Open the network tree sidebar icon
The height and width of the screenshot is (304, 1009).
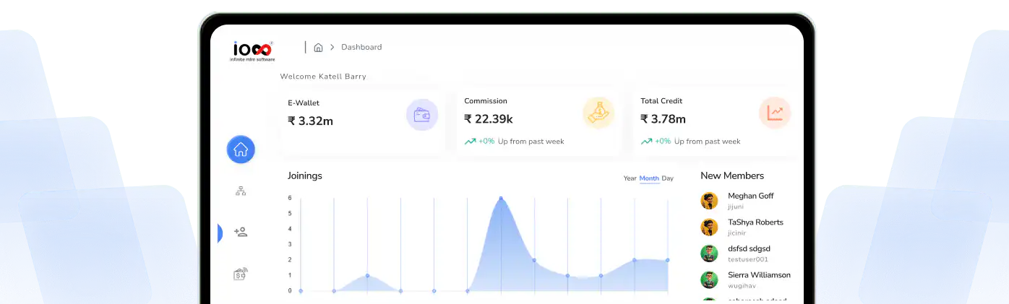241,191
